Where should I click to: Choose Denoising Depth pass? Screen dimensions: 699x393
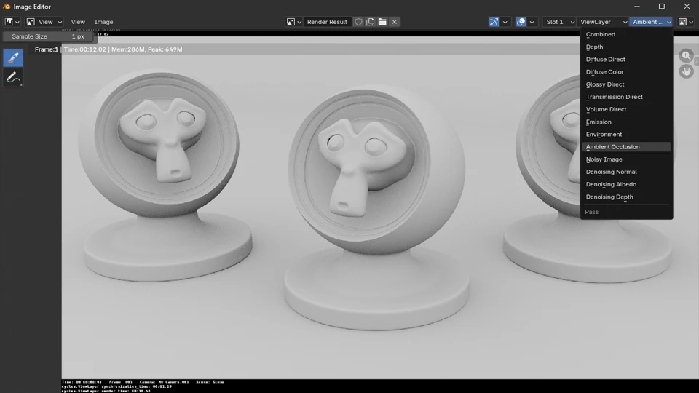626,196
